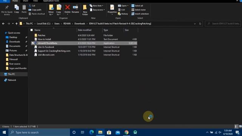The image size is (242, 136).
Task: Select the Patches folder
Action: coord(42,35)
